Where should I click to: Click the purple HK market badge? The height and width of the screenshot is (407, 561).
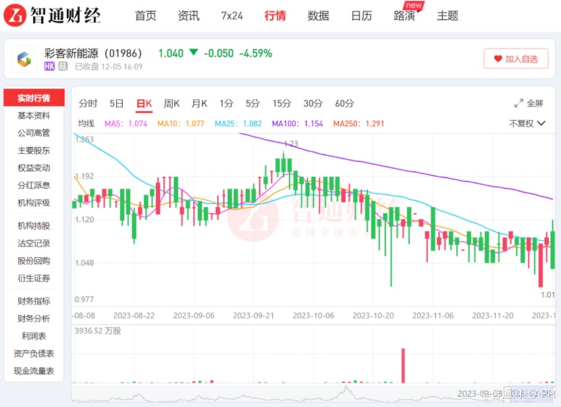[x=49, y=66]
